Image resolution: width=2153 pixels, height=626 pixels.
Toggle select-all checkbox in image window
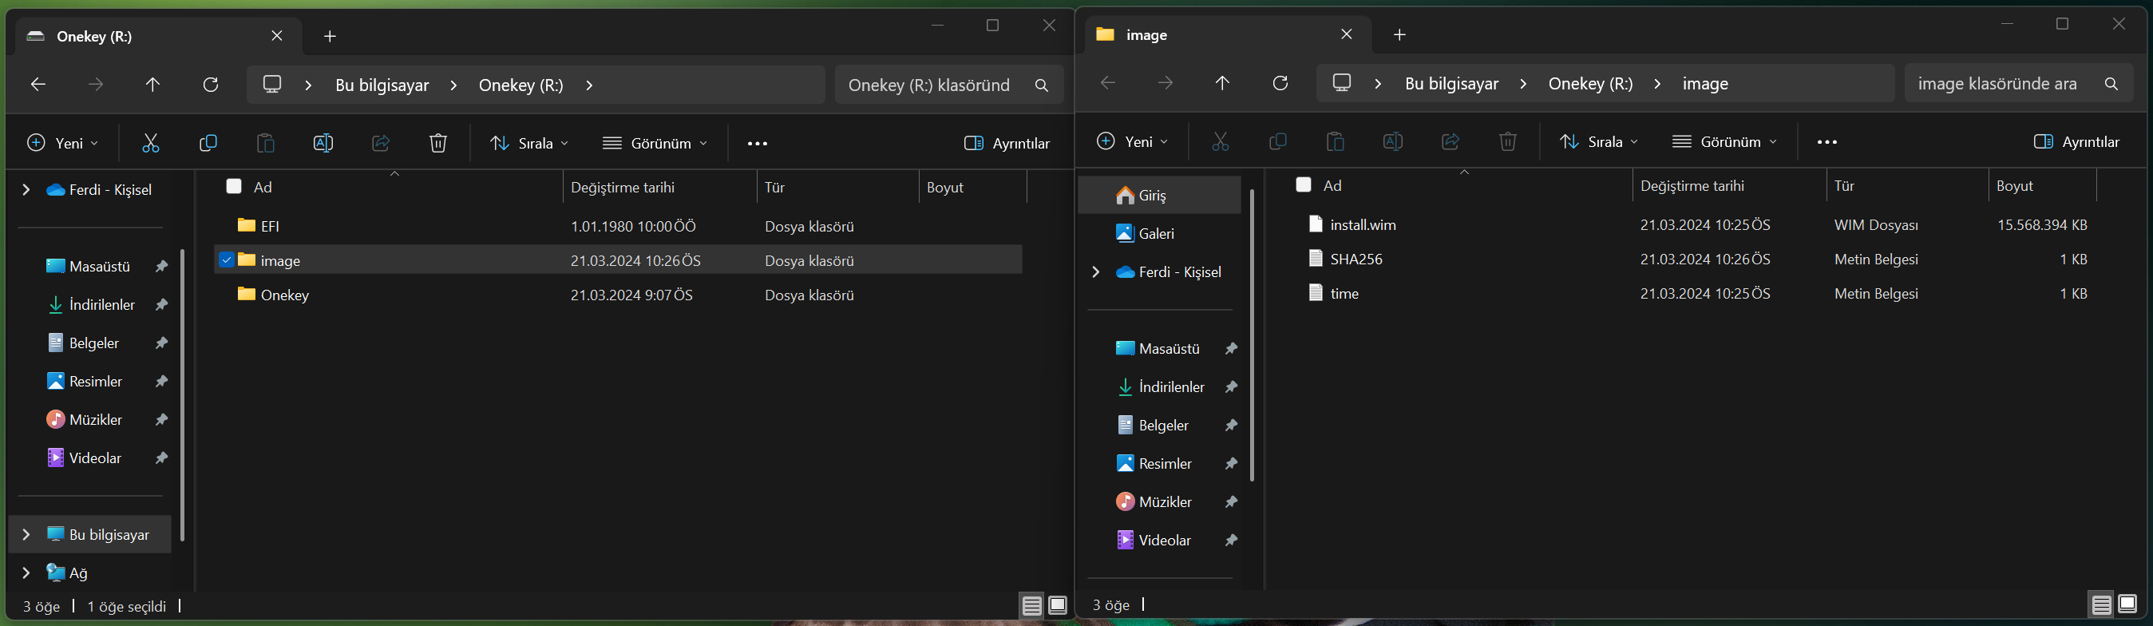[x=1304, y=184]
